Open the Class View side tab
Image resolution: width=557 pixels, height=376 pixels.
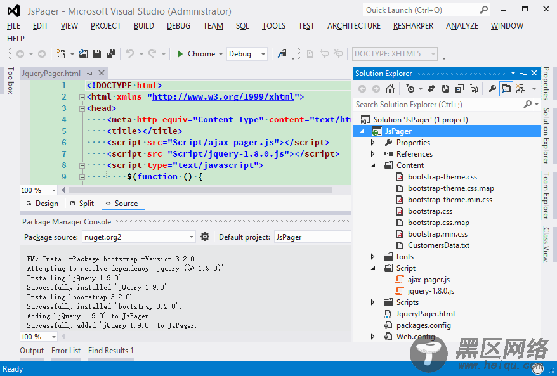[x=546, y=245]
